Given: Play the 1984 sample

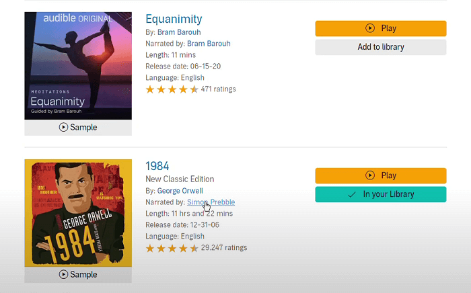Looking at the screenshot, I should (x=78, y=274).
